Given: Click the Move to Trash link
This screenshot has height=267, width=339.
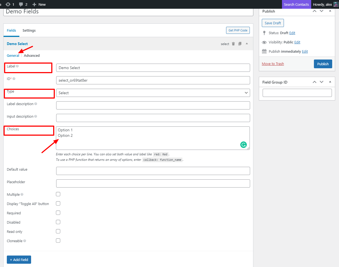Looking at the screenshot, I should (273, 64).
